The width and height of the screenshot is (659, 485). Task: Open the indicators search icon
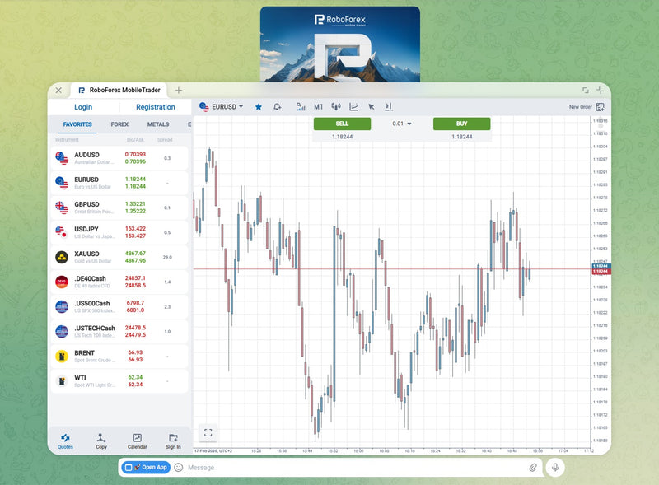[x=301, y=107]
